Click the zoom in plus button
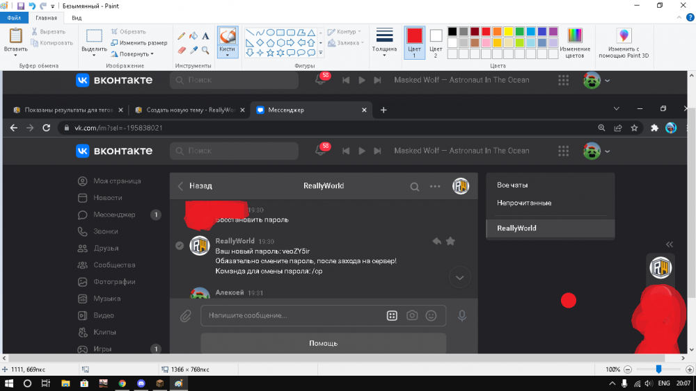 pyautogui.click(x=689, y=369)
